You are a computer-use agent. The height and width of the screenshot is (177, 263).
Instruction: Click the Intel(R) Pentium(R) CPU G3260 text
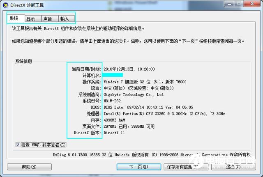coord(164,114)
